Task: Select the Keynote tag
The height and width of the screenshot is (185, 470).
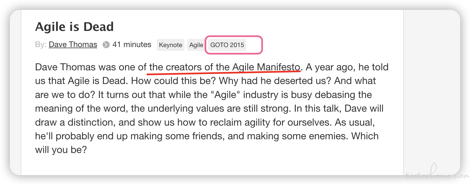Action: [x=170, y=45]
